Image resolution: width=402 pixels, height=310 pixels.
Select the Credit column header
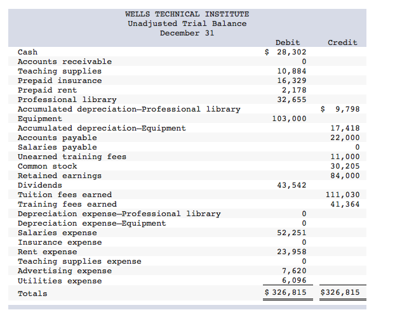point(342,42)
